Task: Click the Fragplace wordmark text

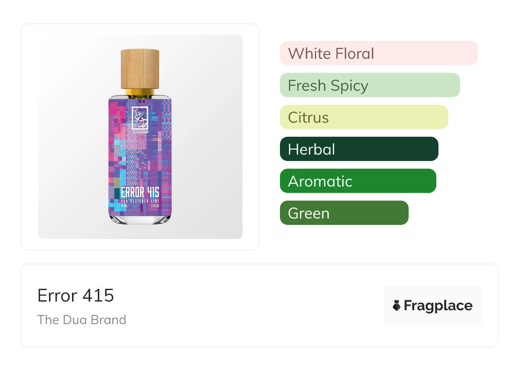Action: pos(438,305)
